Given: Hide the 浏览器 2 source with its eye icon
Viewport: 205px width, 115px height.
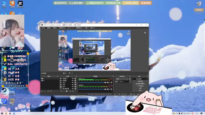Looking at the screenshot, I should point(73,79).
